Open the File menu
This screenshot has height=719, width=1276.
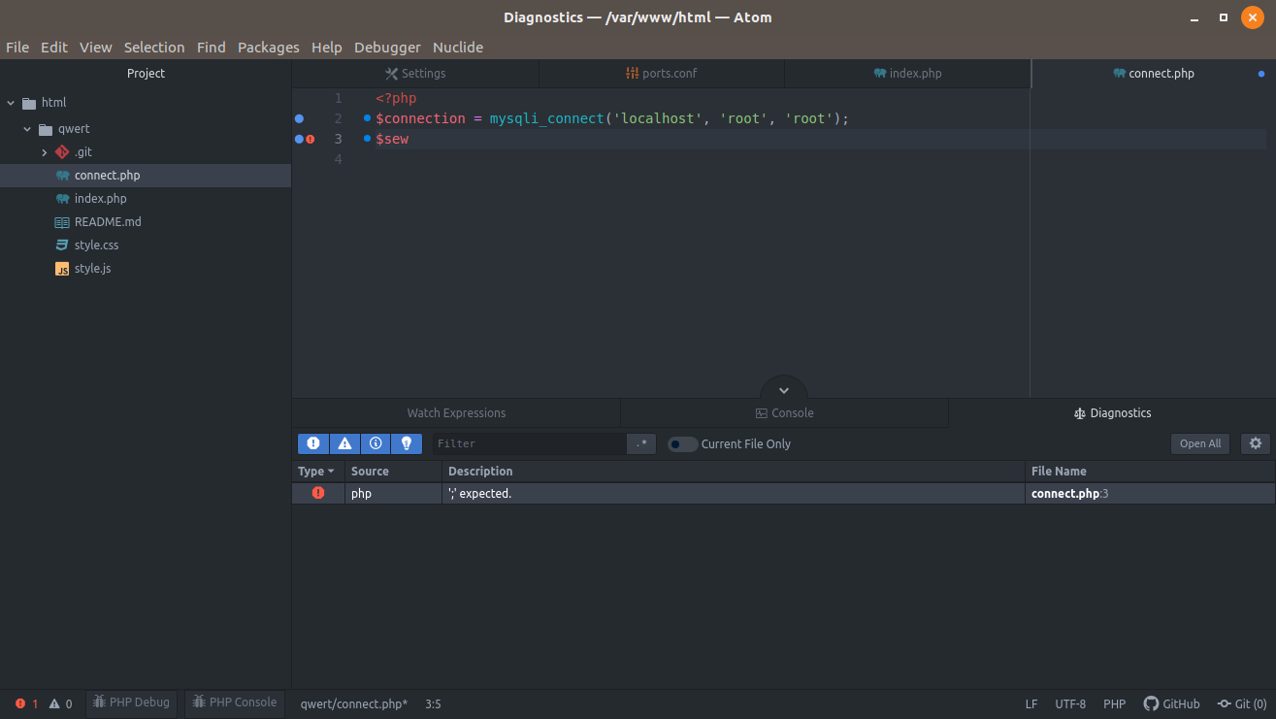(17, 47)
